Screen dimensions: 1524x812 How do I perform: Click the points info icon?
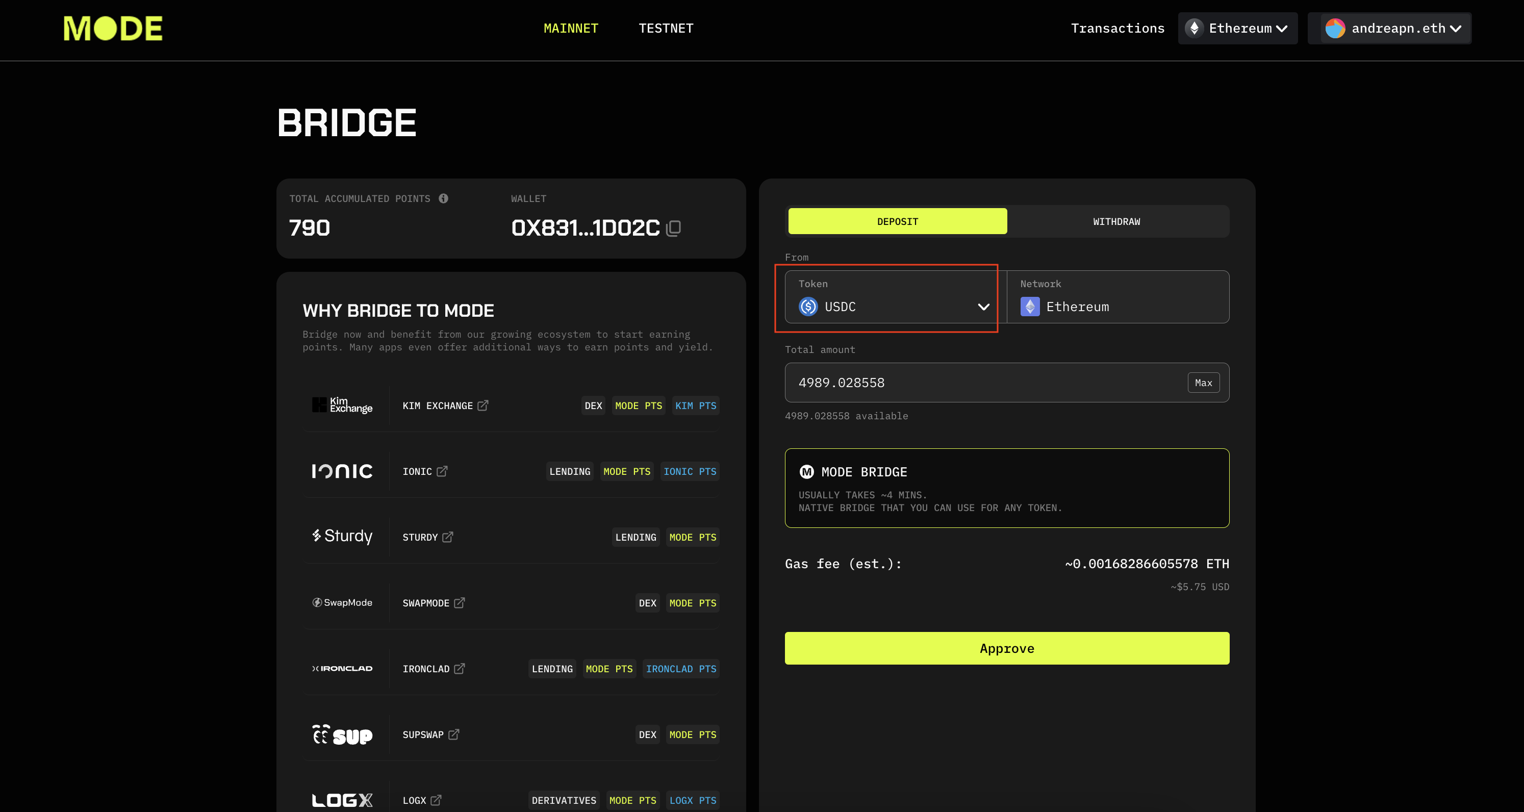click(443, 198)
